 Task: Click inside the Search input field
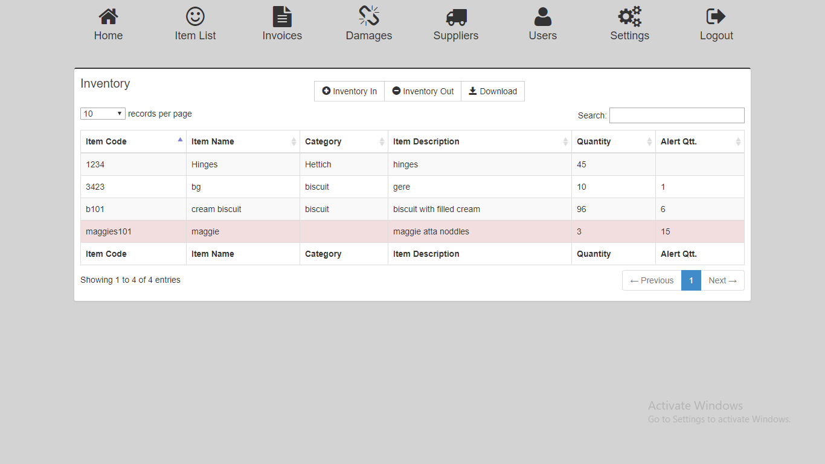tap(676, 115)
